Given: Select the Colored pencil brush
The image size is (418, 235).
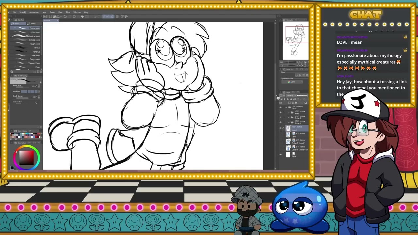Looking at the screenshot, I should 26,40.
